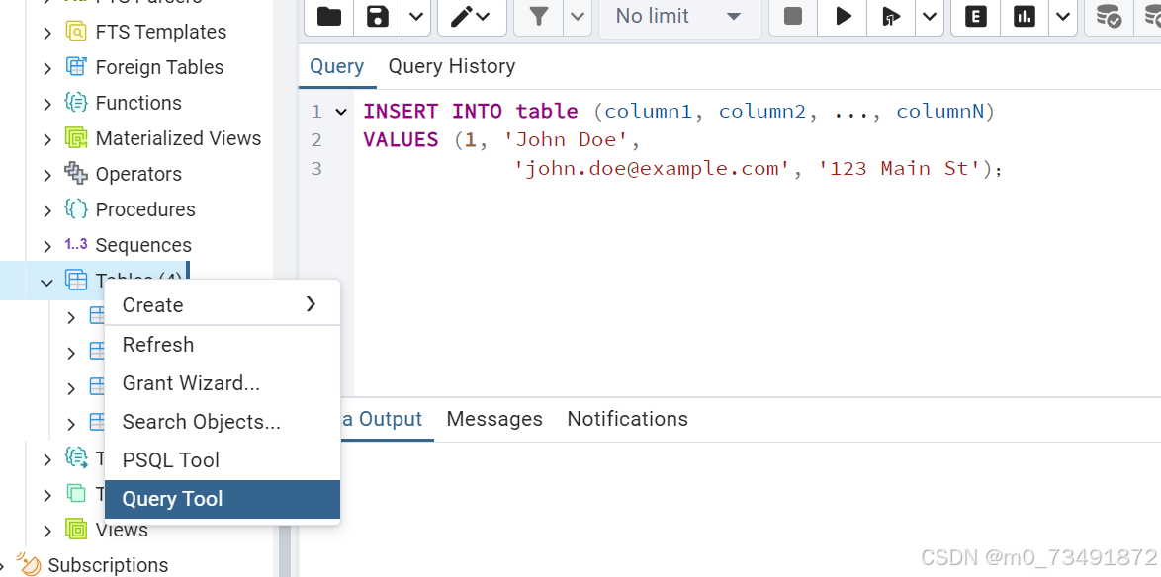Viewport: 1161px width, 577px height.
Task: Click the Procedures icon
Action: point(76,208)
